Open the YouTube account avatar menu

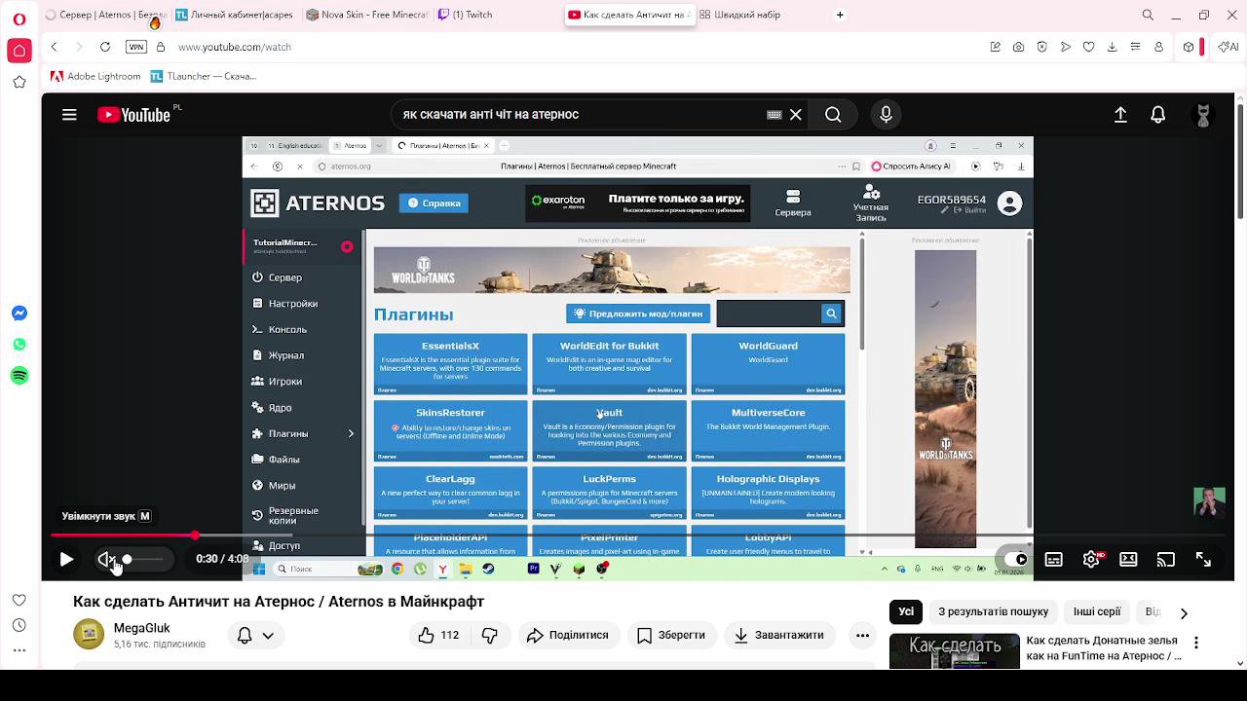1203,115
